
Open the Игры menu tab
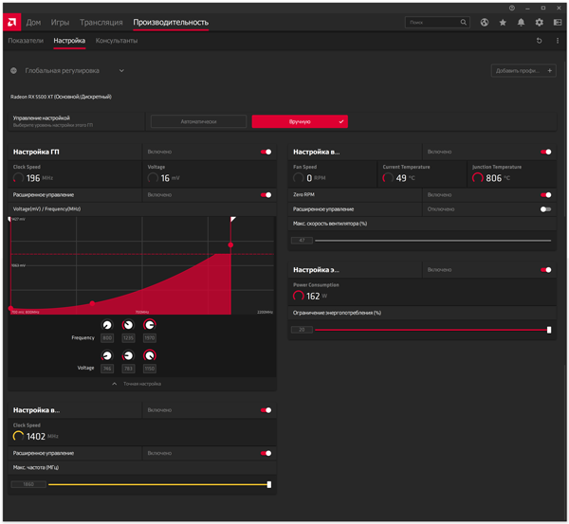(x=60, y=22)
